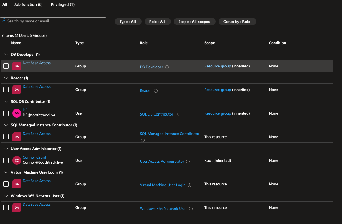The width and height of the screenshot is (342, 224).
Task: Open DataBase Access group in DB Developer row
Action: 37,63
